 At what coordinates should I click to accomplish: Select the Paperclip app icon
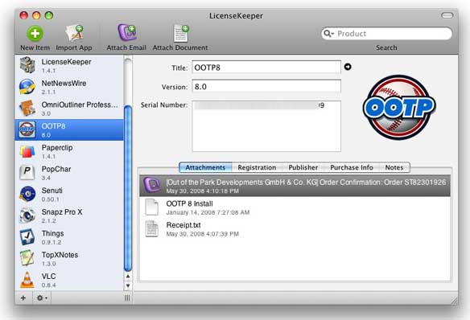click(x=27, y=151)
